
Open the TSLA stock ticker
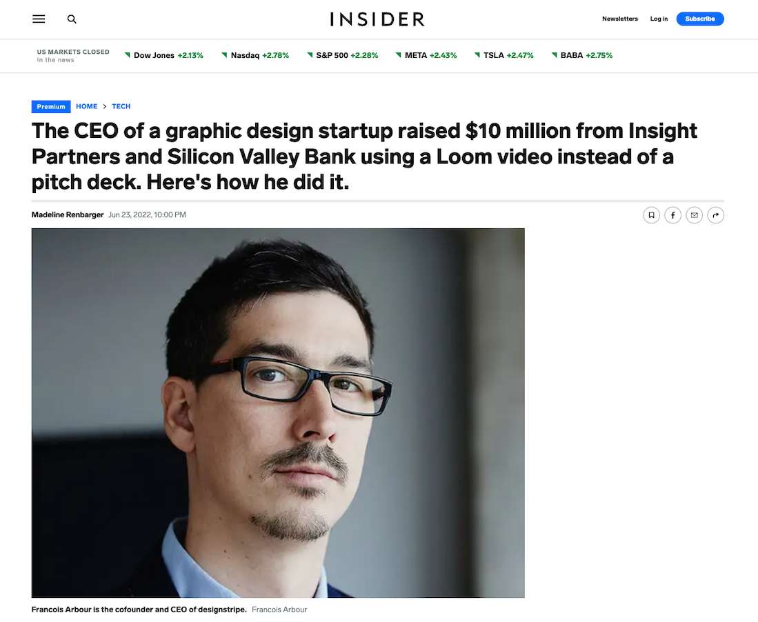[x=504, y=55]
